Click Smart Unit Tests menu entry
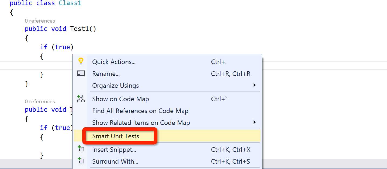 116,136
